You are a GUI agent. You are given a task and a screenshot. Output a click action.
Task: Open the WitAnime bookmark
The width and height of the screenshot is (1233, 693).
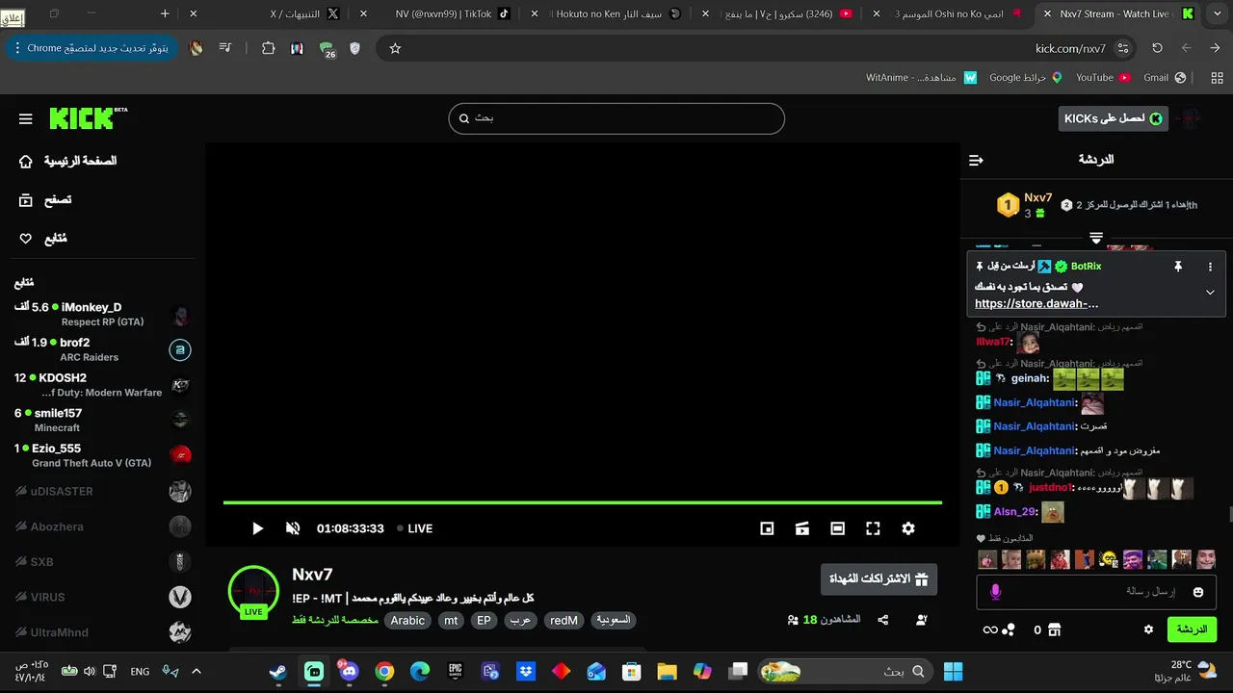point(921,77)
